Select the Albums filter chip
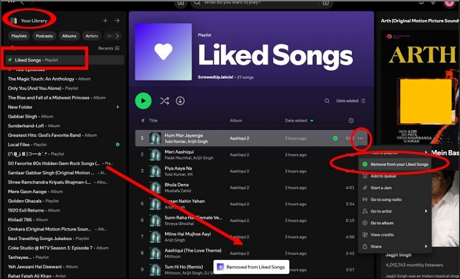 pyautogui.click(x=69, y=36)
